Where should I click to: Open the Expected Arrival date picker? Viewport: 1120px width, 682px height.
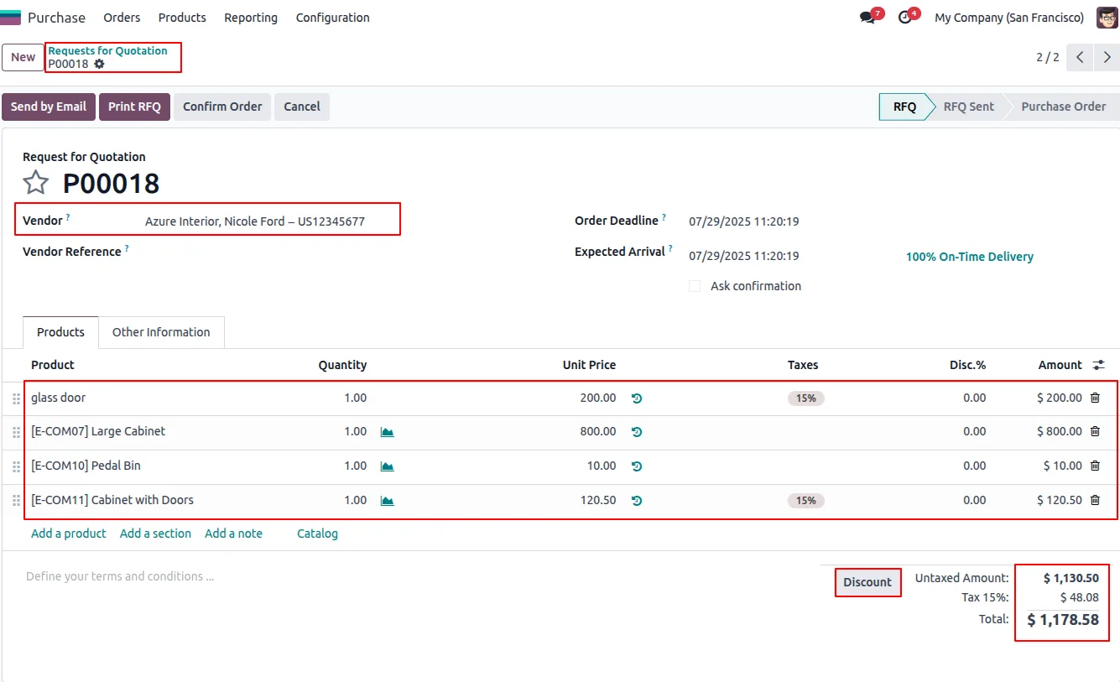coord(743,256)
